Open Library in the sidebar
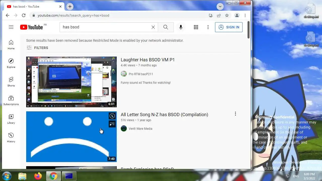322x181 pixels. coord(11,119)
